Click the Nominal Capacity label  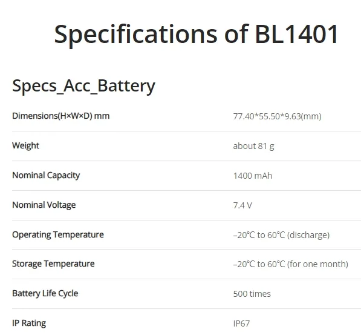46,176
